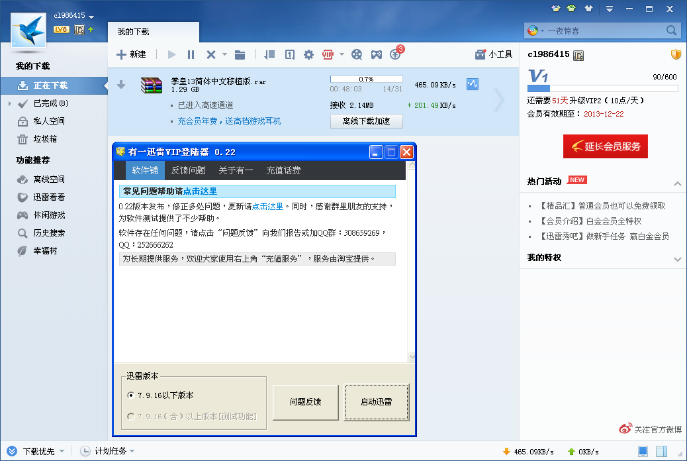Viewport: 687px width, 461px height.
Task: Collapse the 热门活动 section chevron
Action: coord(677,183)
